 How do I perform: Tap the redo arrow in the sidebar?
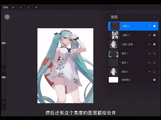coord(3,108)
